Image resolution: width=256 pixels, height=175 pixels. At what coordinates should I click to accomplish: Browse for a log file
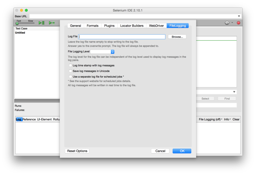tap(177, 37)
